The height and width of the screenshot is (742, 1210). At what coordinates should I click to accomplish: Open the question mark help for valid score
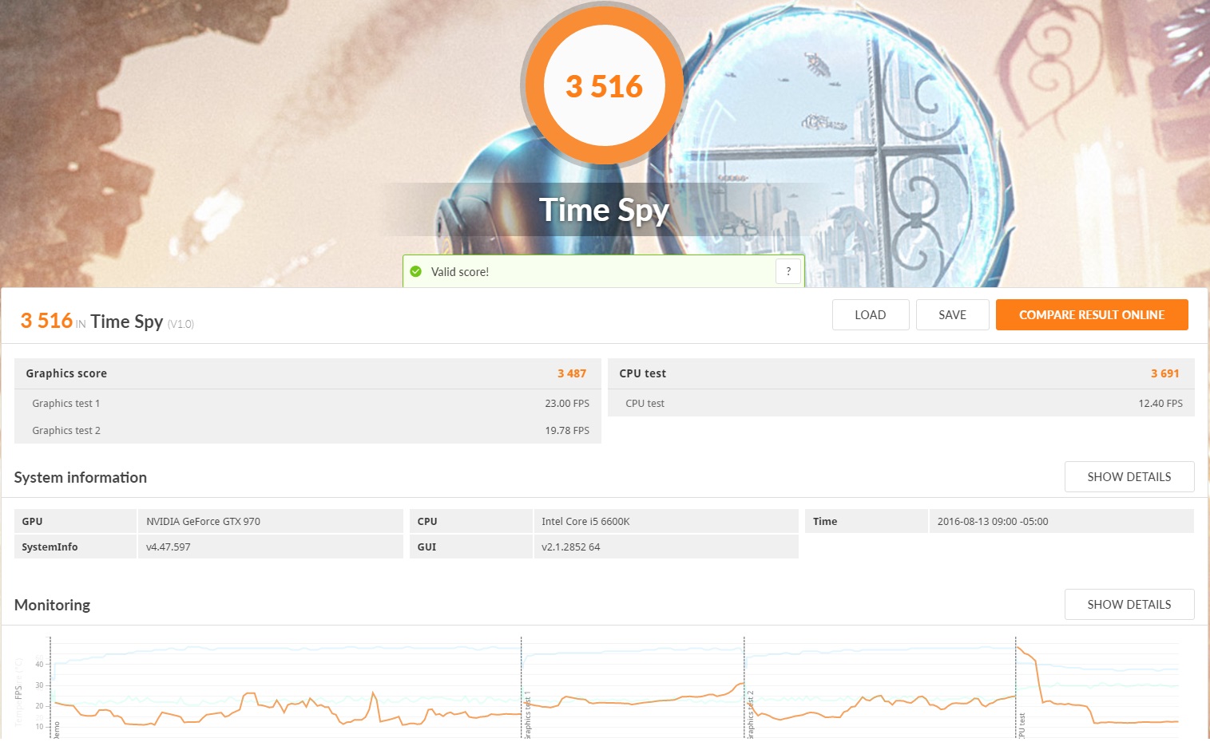(x=787, y=271)
